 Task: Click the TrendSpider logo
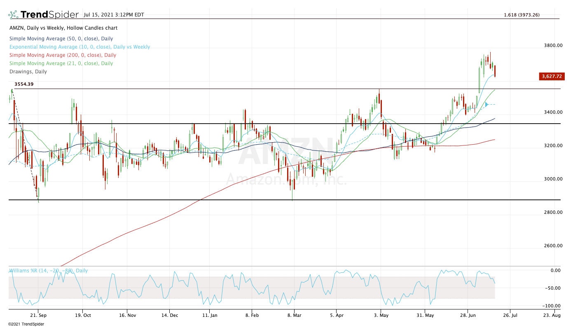[43, 15]
